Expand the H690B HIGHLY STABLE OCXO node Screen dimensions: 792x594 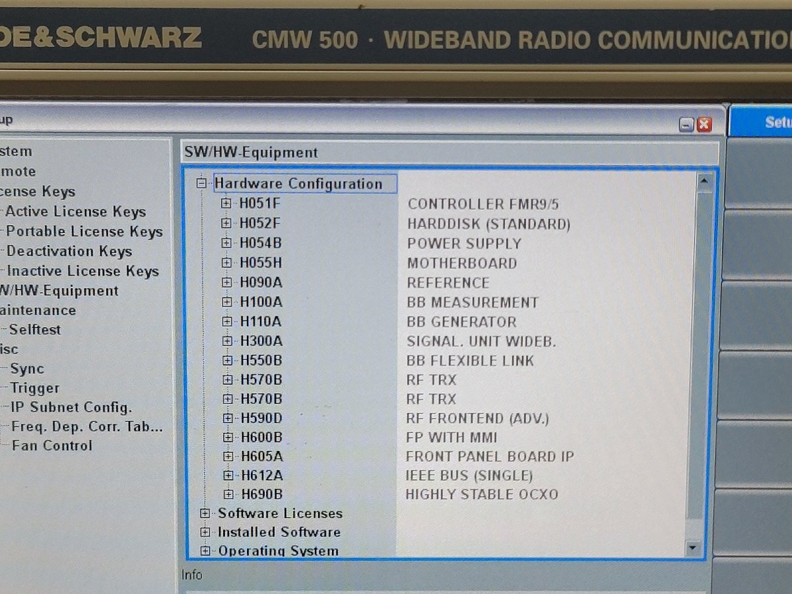(x=228, y=494)
